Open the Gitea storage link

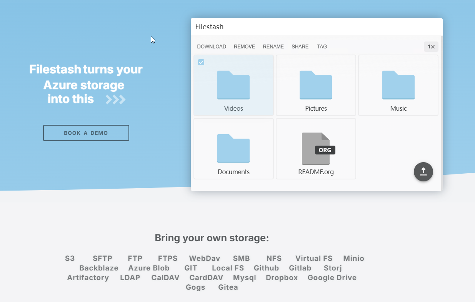click(228, 287)
